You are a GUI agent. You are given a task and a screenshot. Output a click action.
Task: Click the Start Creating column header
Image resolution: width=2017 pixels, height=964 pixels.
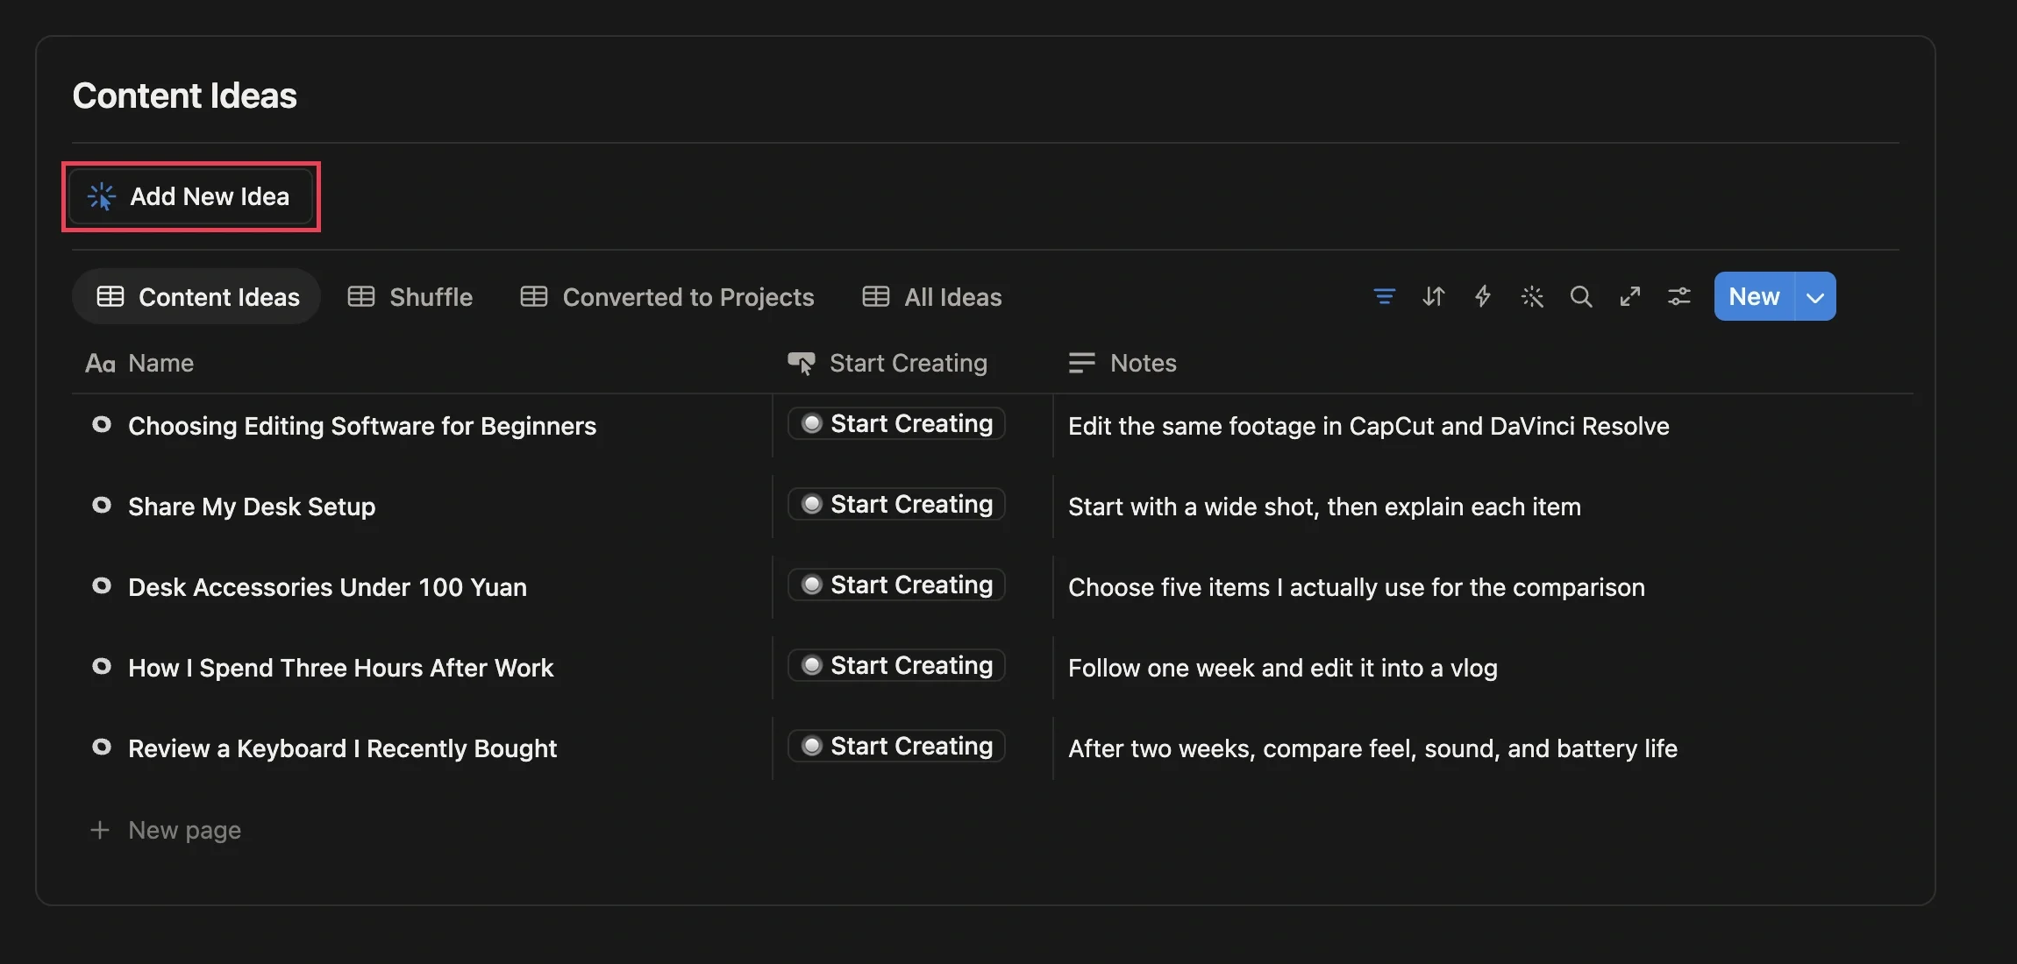click(x=887, y=364)
